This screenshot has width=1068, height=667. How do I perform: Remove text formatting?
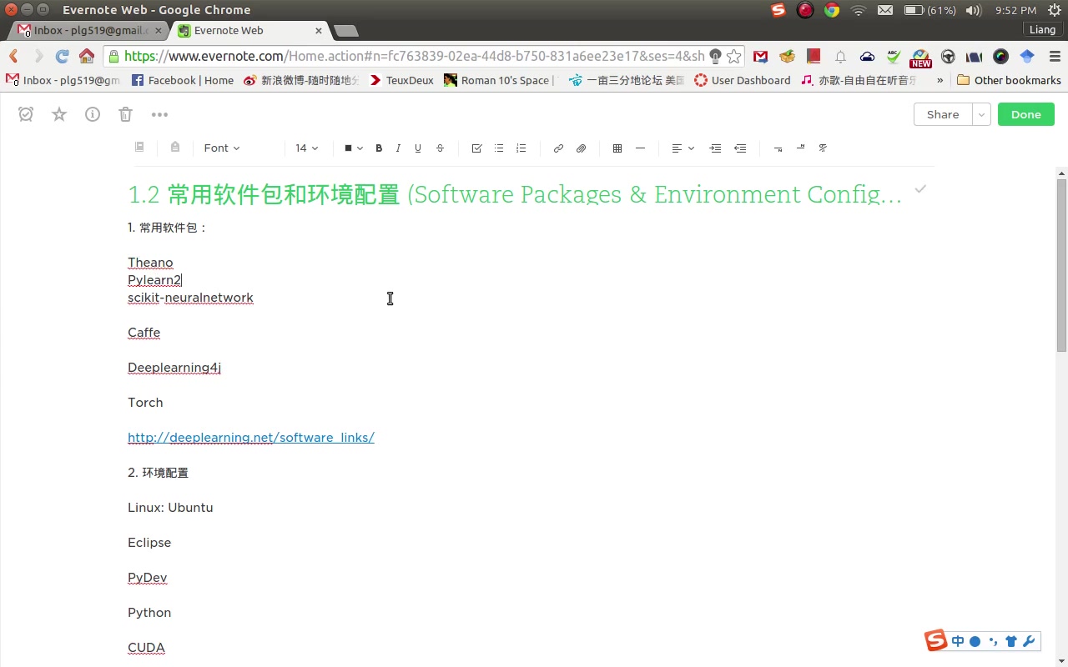[x=823, y=148]
